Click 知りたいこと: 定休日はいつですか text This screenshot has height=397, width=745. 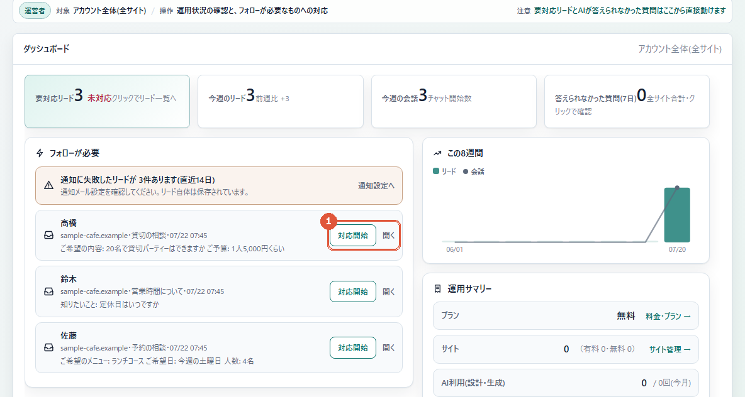(x=109, y=305)
